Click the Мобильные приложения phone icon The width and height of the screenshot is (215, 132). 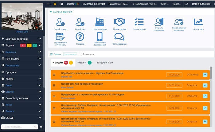[100, 37]
